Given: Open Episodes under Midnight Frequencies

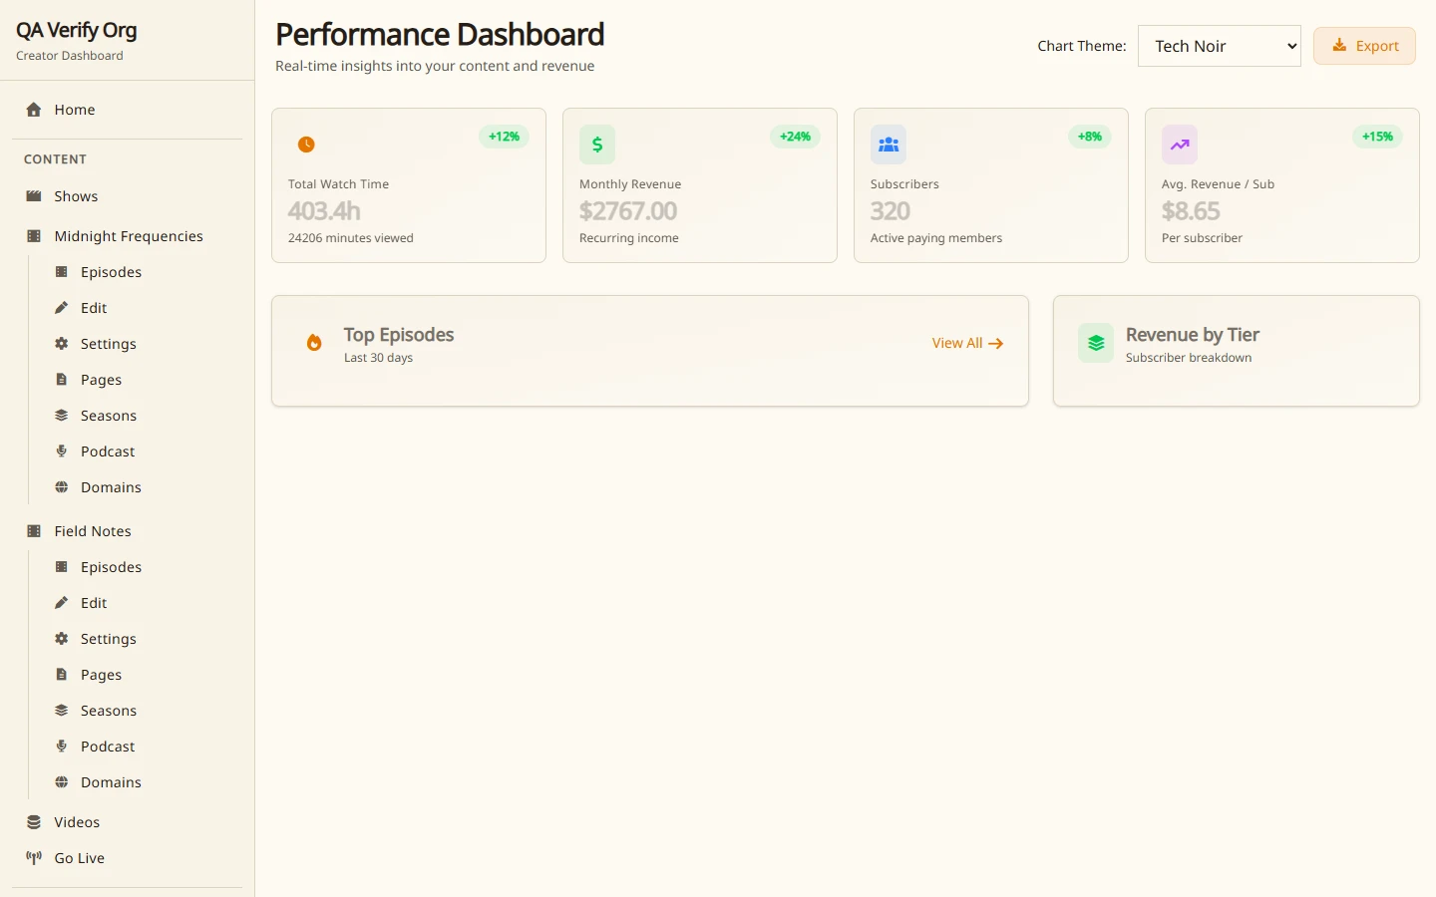Looking at the screenshot, I should click(111, 272).
